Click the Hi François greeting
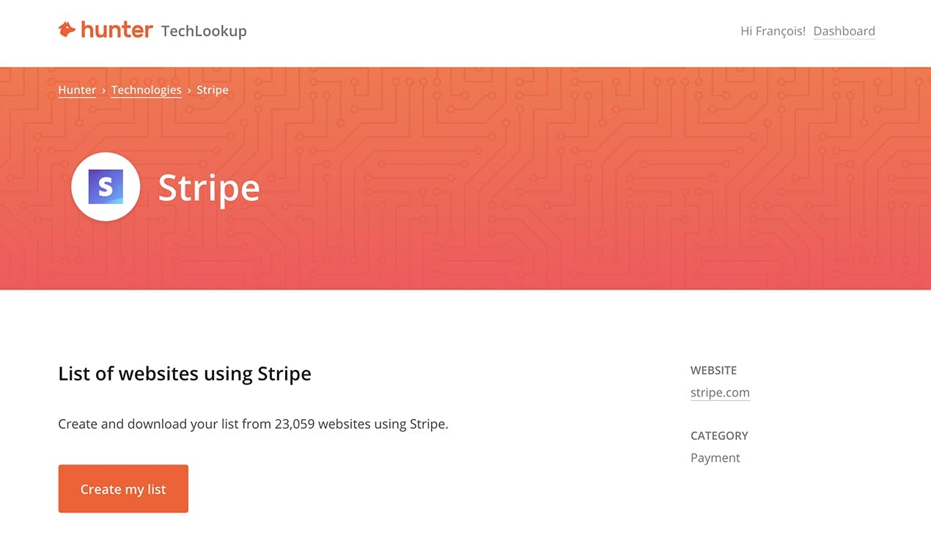 tap(773, 31)
